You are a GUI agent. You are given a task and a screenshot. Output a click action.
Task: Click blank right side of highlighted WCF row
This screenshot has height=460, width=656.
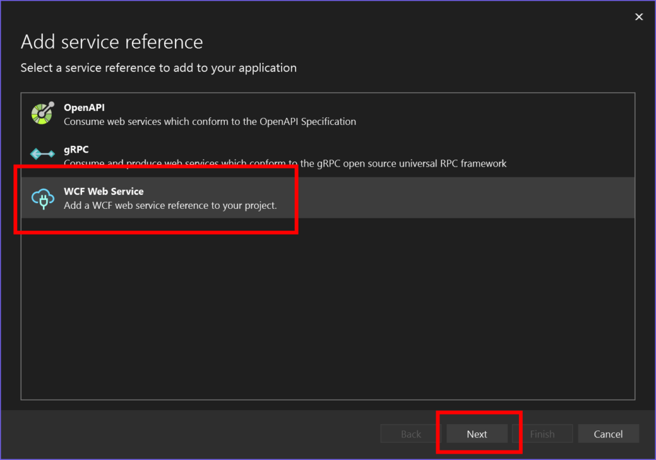point(480,197)
